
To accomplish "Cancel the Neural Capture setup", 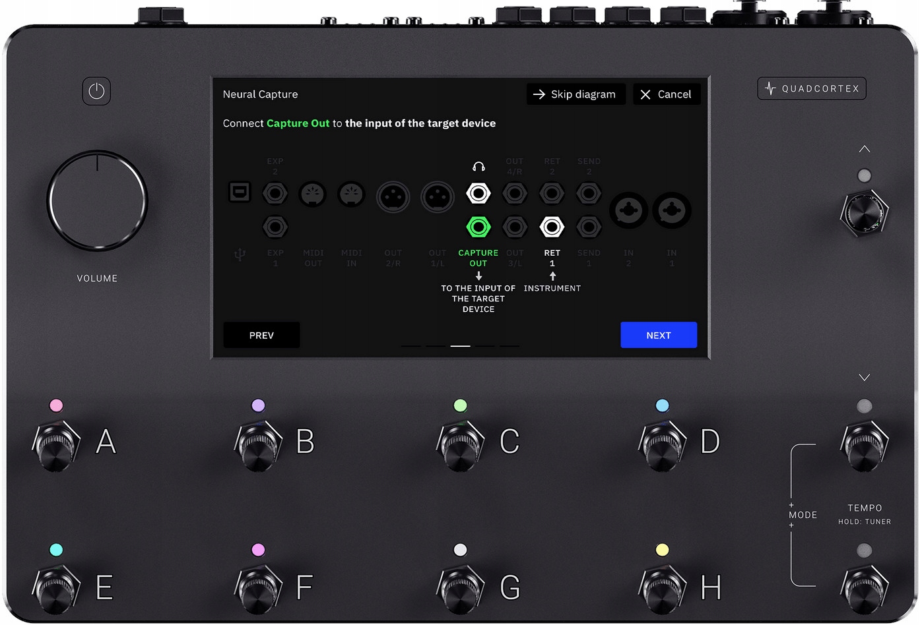I will click(667, 94).
